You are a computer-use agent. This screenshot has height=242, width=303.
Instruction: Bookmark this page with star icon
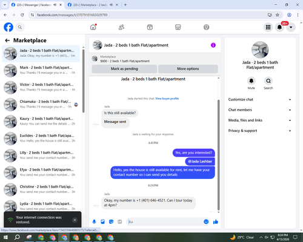click(x=278, y=15)
